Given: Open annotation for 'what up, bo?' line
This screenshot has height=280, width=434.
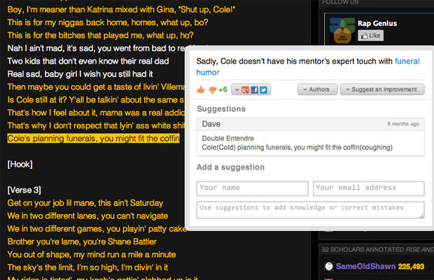Looking at the screenshot, I should point(108,22).
